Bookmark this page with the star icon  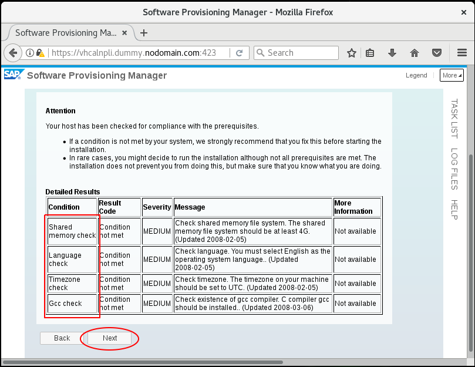[351, 53]
